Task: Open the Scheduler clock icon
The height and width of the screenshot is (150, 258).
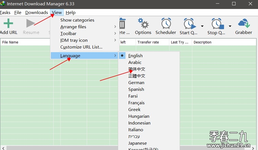Action: 166,23
